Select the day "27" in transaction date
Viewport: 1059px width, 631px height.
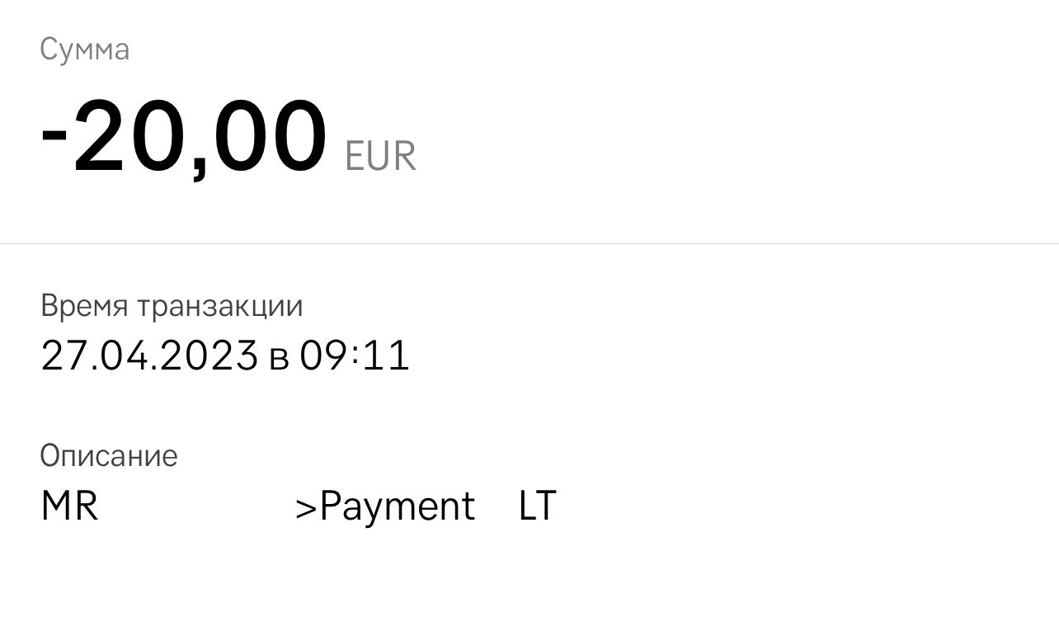tap(59, 356)
